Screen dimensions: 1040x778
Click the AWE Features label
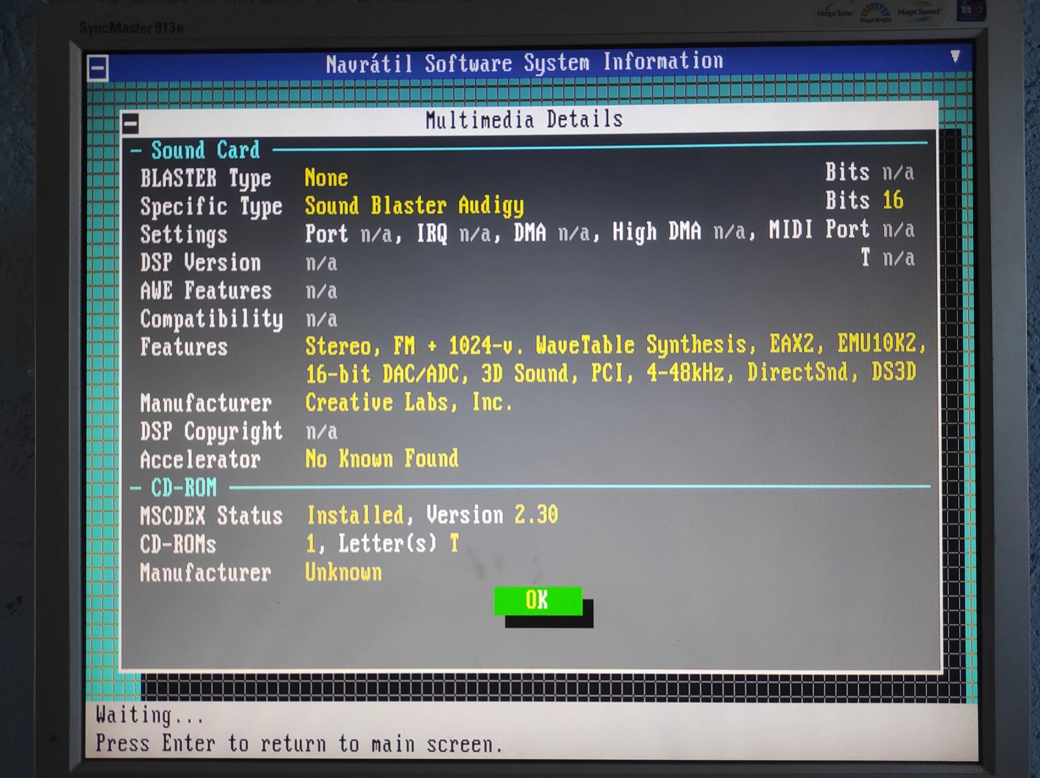[x=206, y=291]
